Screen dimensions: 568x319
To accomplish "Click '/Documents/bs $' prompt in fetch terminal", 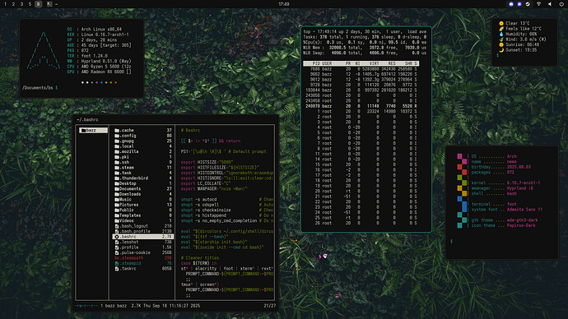I will pos(40,88).
